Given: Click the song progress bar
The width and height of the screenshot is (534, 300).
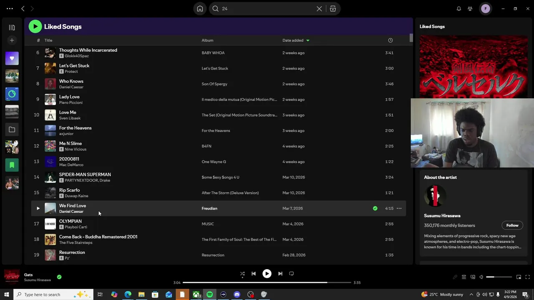Looking at the screenshot, I should (x=267, y=282).
